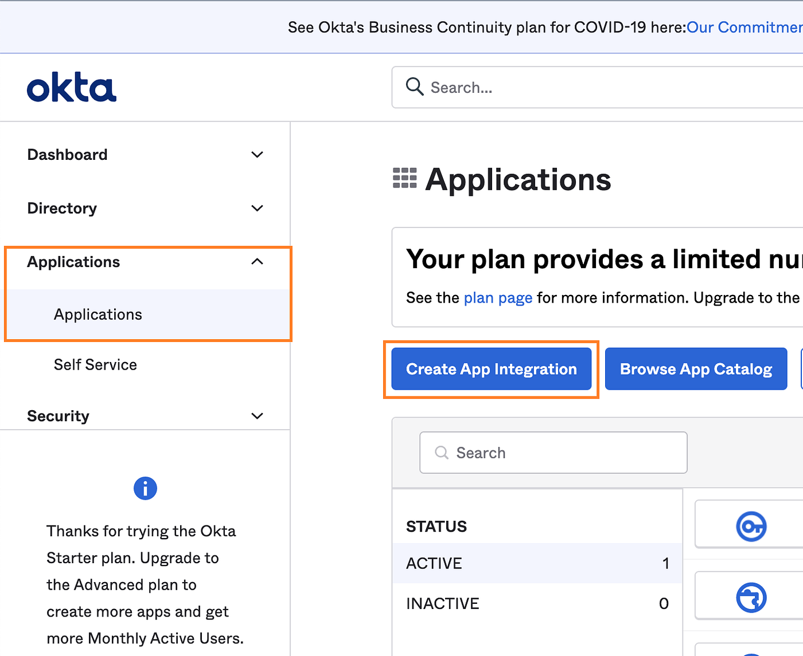Click the 'Your plan provides a limited' heading
Image resolution: width=803 pixels, height=656 pixels.
point(605,259)
